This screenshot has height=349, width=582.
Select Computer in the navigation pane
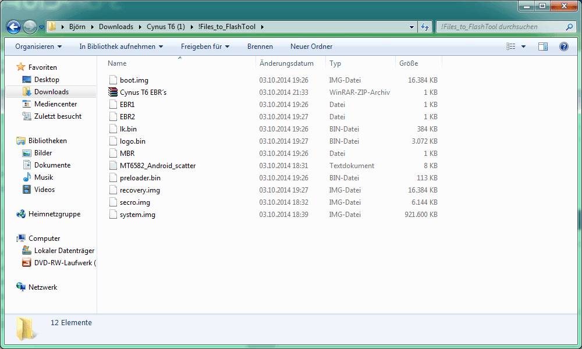(x=44, y=238)
